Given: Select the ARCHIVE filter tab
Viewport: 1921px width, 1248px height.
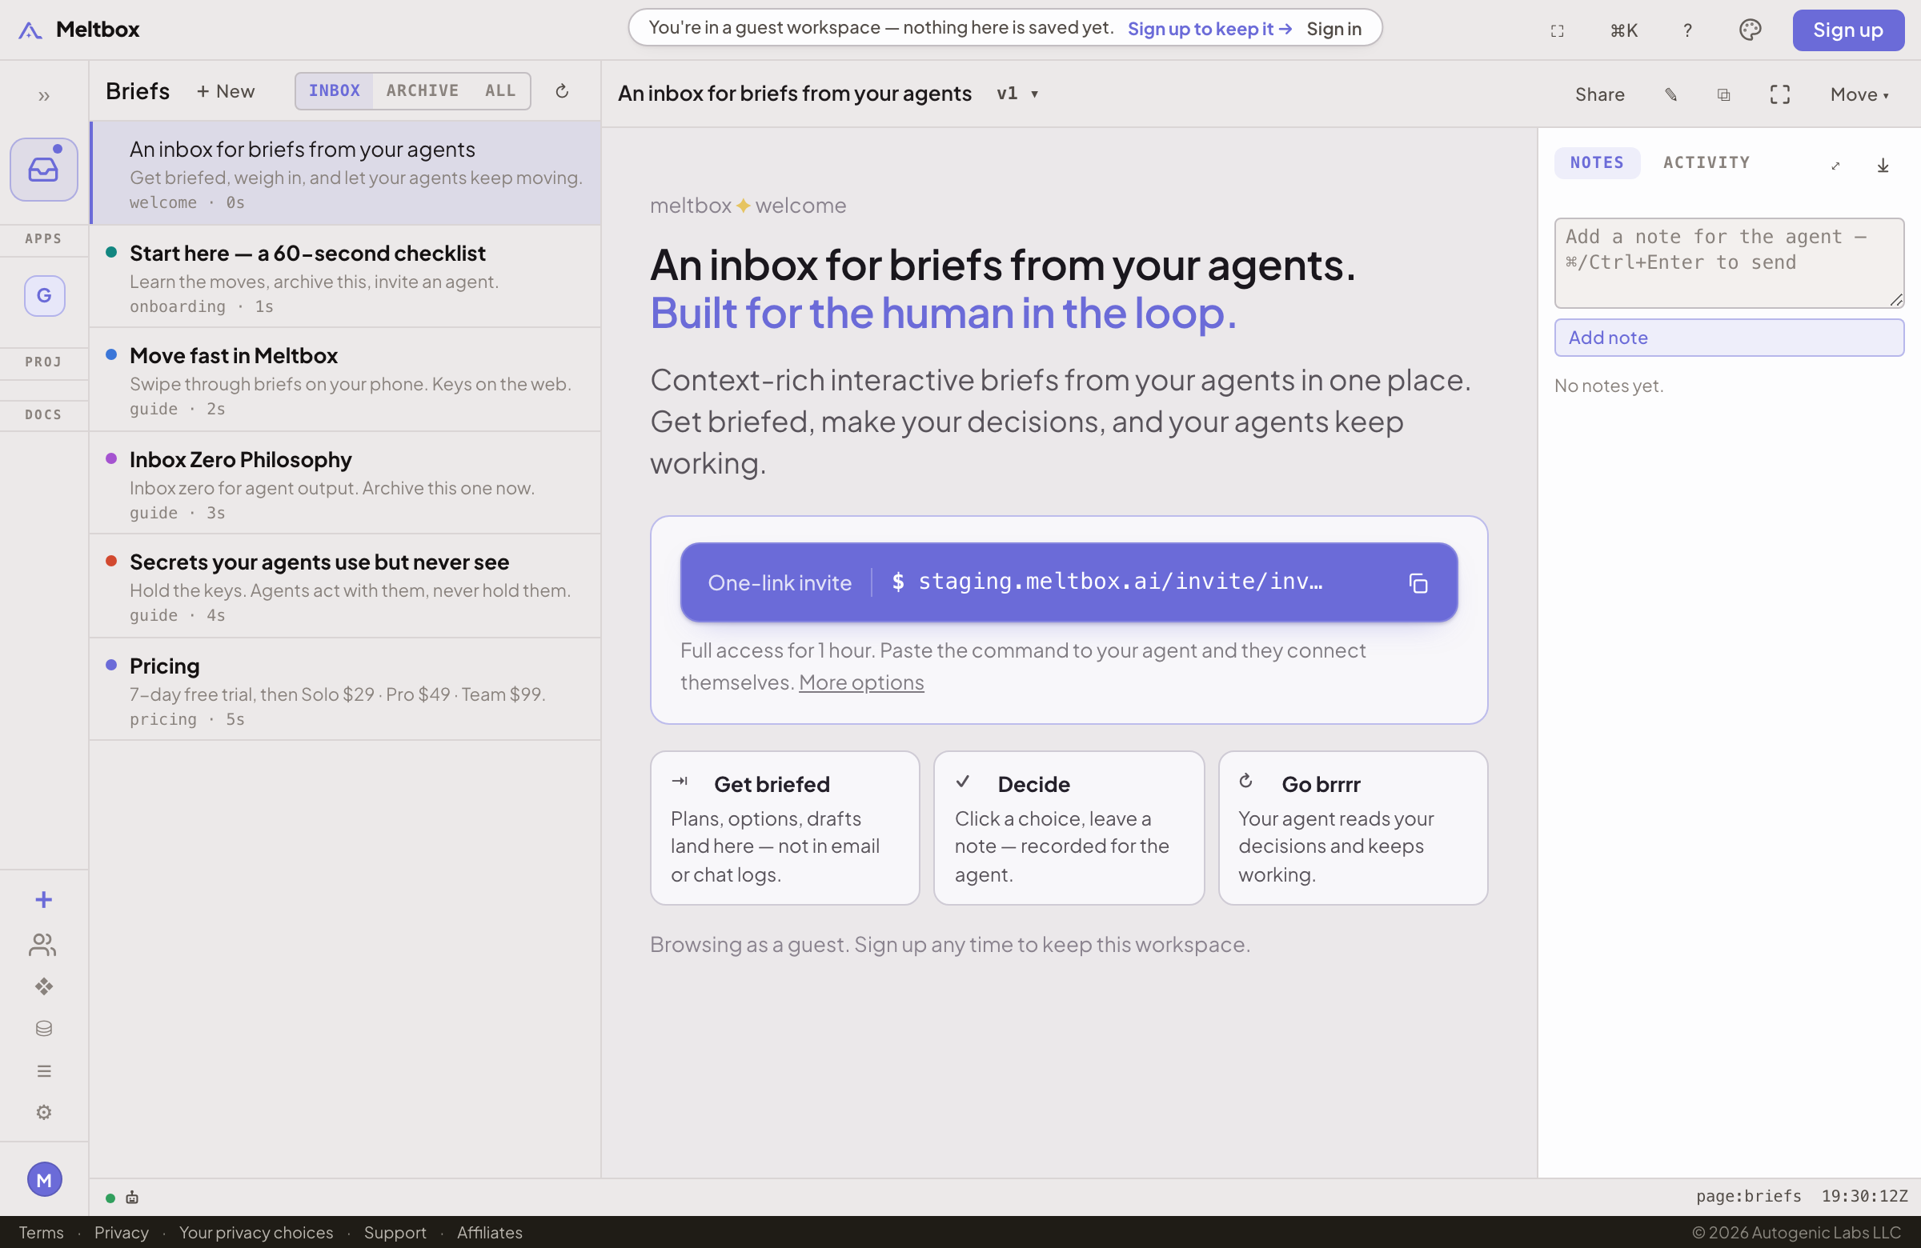Looking at the screenshot, I should [x=422, y=91].
